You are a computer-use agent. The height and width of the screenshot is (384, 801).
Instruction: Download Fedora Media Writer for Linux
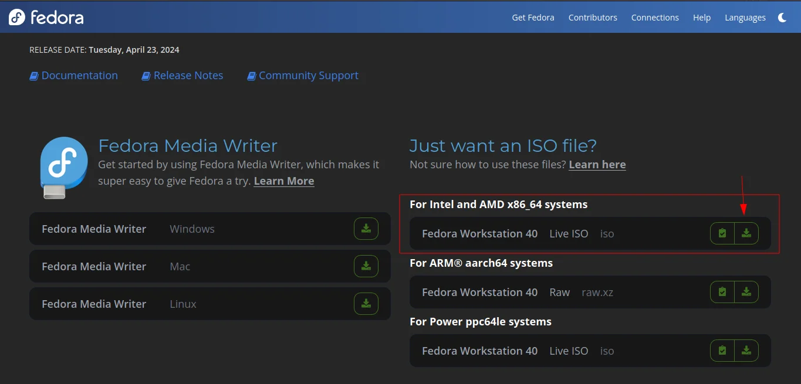point(366,304)
